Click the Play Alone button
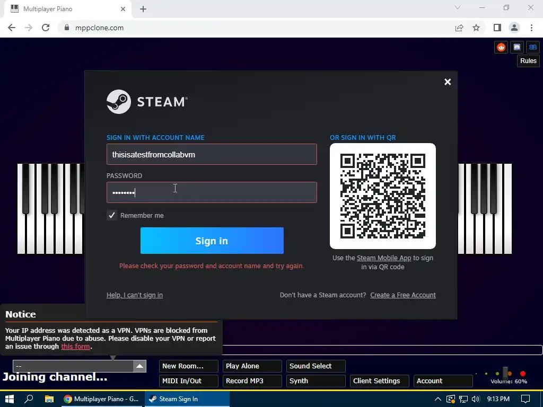Viewport: 543px width, 407px height. (x=252, y=366)
